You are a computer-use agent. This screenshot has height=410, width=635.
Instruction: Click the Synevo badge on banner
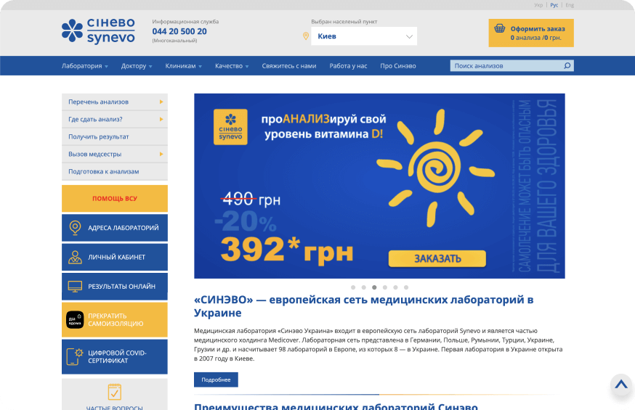point(230,126)
